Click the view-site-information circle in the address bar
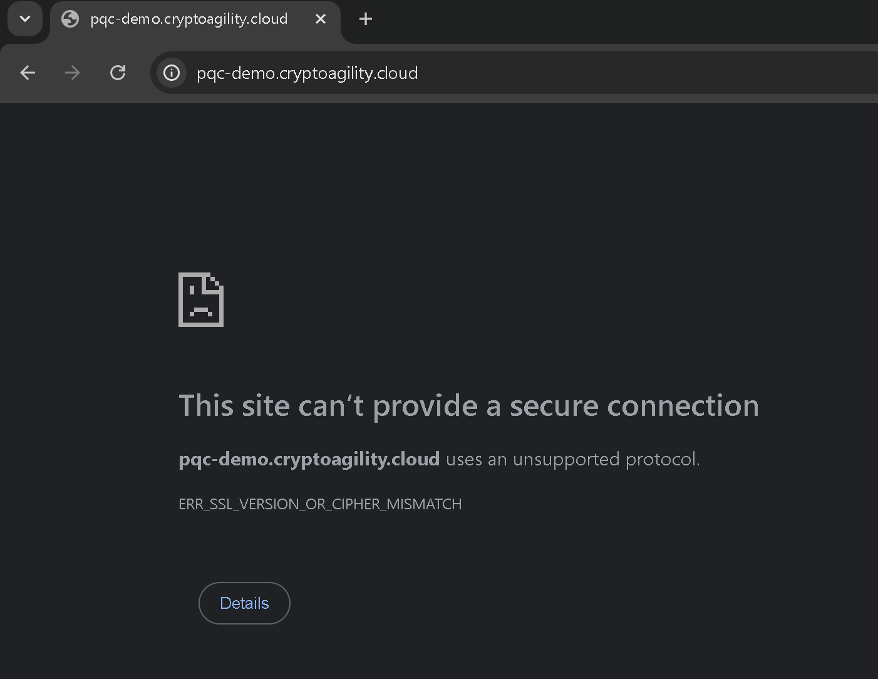 pyautogui.click(x=171, y=73)
